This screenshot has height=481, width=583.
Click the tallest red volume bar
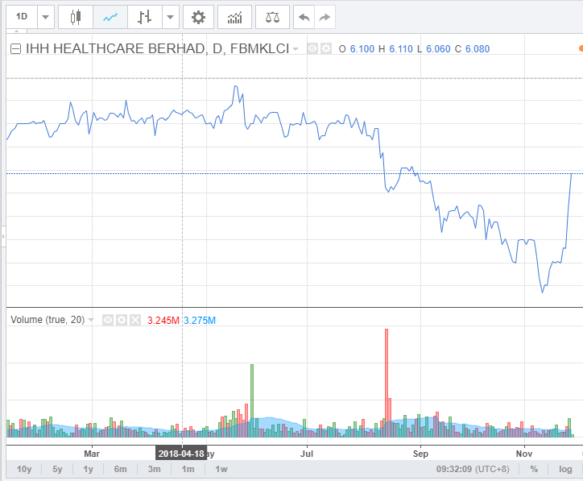click(387, 383)
